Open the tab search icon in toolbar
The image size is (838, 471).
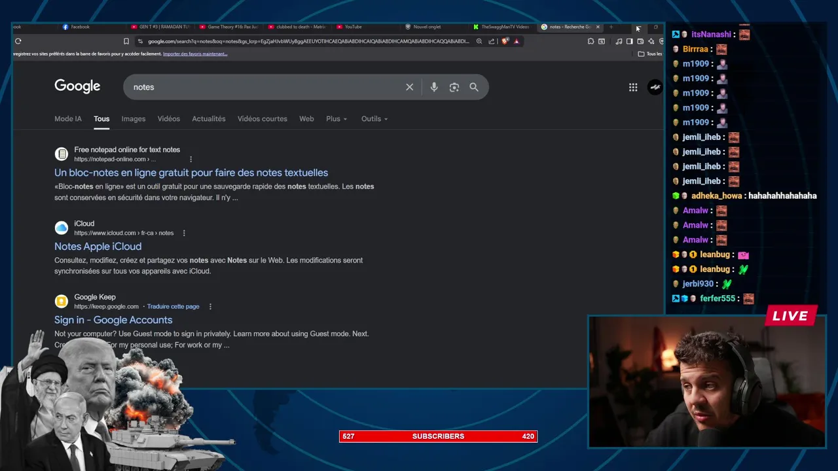click(x=602, y=41)
